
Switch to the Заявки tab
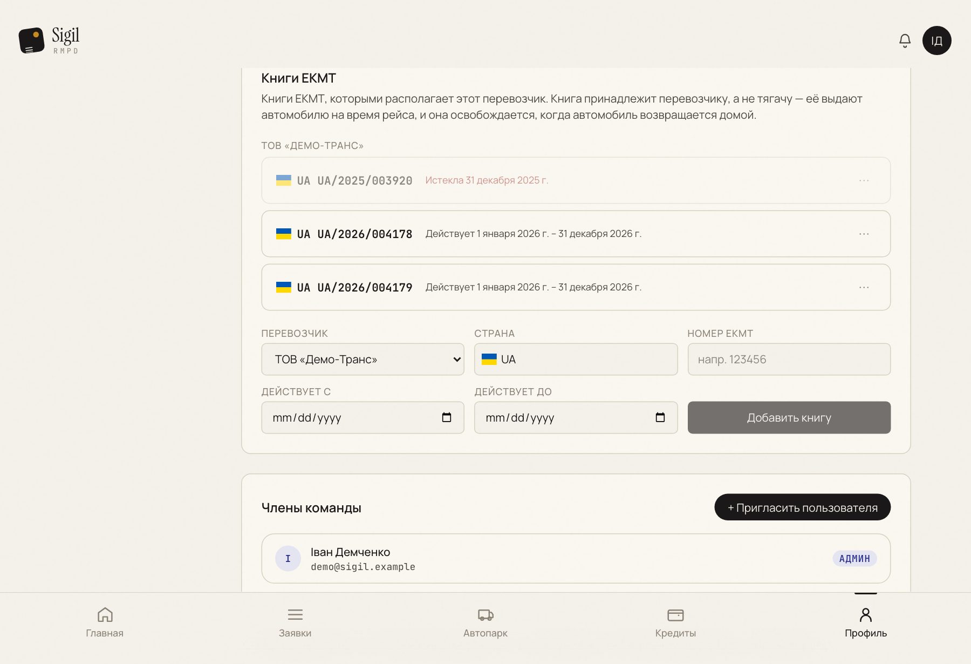point(295,622)
